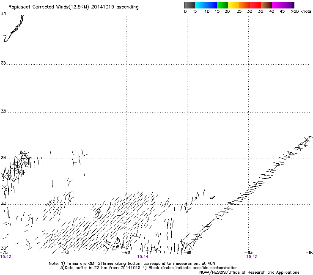Viewport: 313px width, 275px height.
Task: Click the '35' legend scale label
Action: (x=261, y=11)
